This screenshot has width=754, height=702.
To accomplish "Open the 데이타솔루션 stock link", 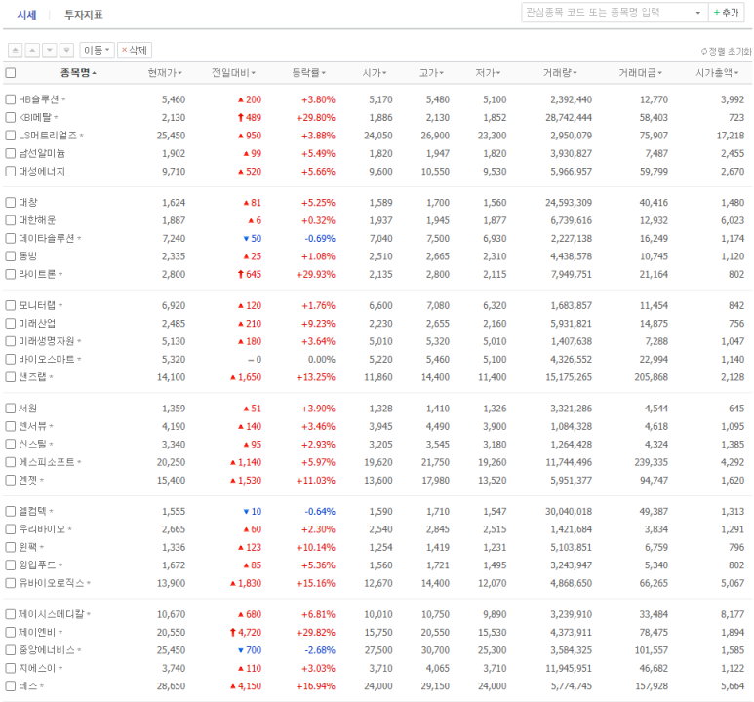I will click(x=46, y=238).
